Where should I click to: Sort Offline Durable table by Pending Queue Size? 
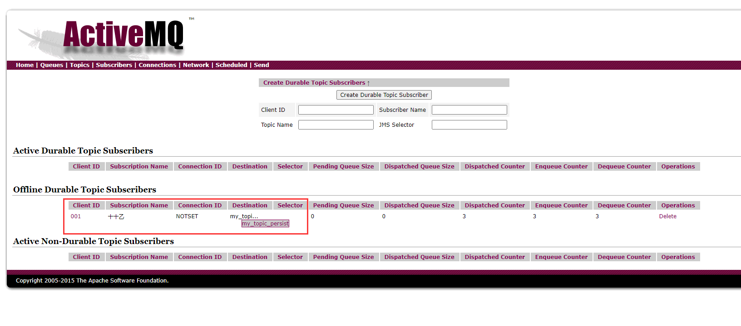(x=344, y=206)
